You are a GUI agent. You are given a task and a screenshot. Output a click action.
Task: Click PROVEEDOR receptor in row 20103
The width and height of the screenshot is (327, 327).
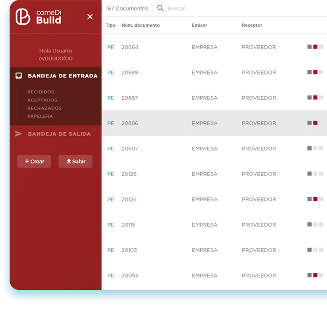(x=259, y=250)
